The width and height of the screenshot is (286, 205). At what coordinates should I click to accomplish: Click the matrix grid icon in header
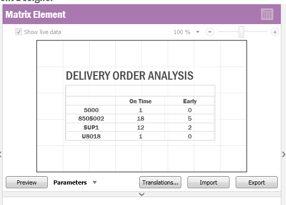tap(267, 14)
